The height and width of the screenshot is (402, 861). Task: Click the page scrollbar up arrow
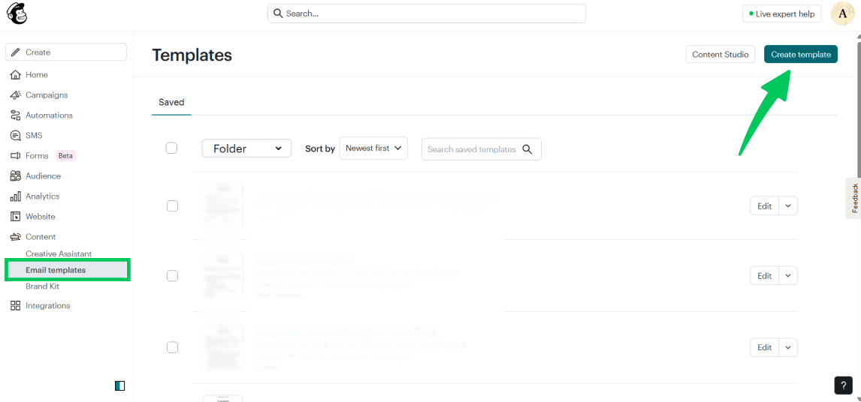[858, 36]
